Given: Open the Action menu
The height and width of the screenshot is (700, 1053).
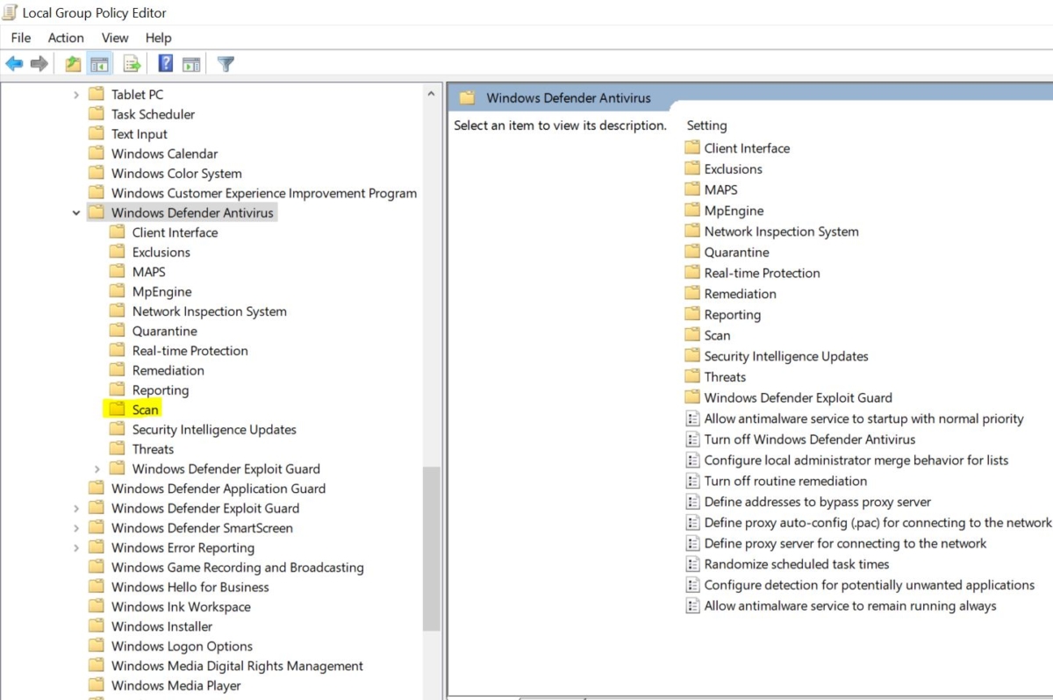Looking at the screenshot, I should coord(66,38).
